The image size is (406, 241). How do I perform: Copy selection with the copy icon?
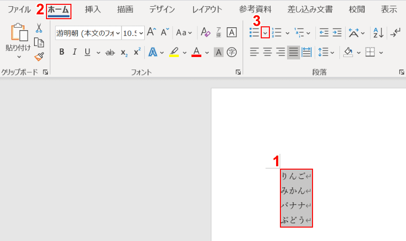(x=39, y=43)
